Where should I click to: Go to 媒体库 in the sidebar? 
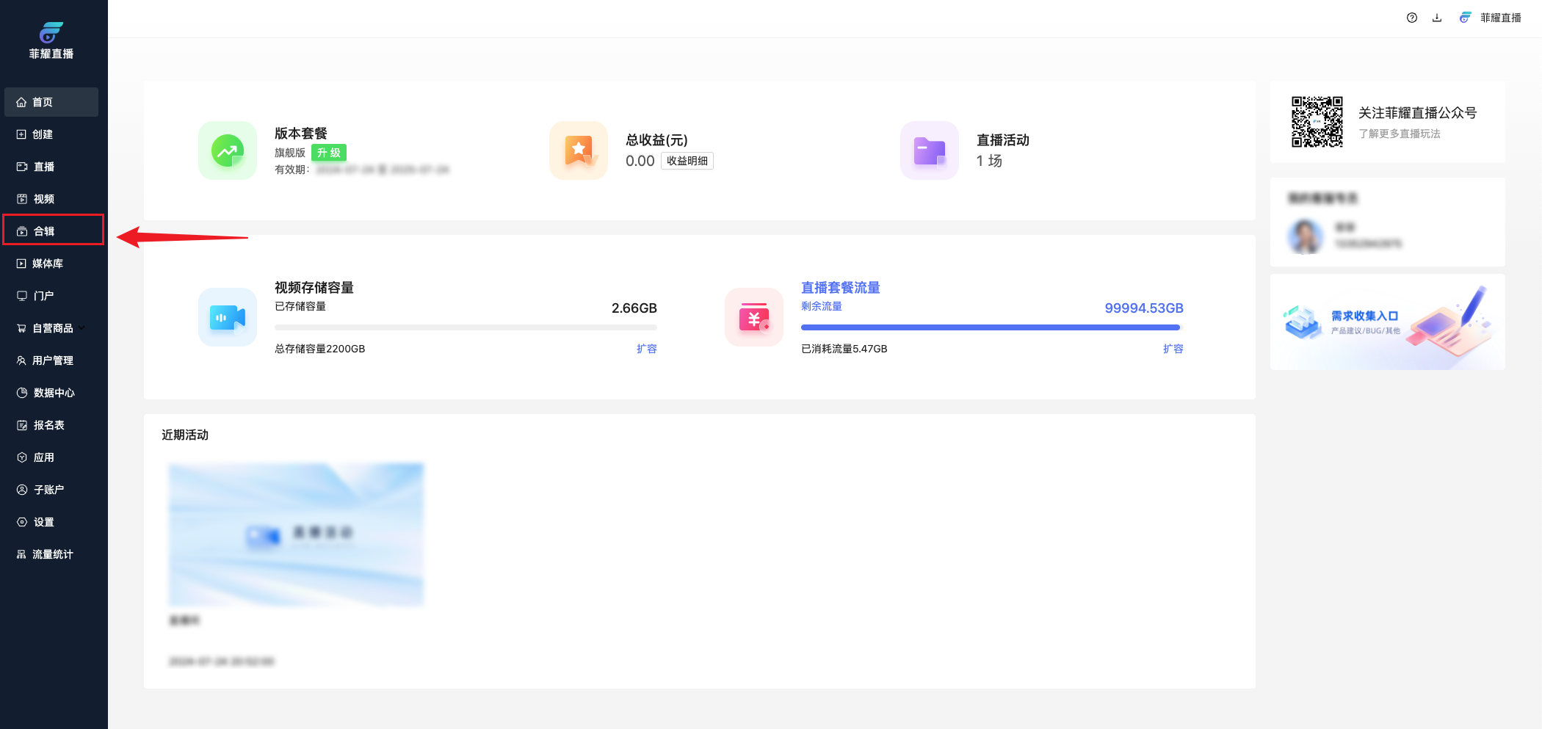click(x=47, y=264)
